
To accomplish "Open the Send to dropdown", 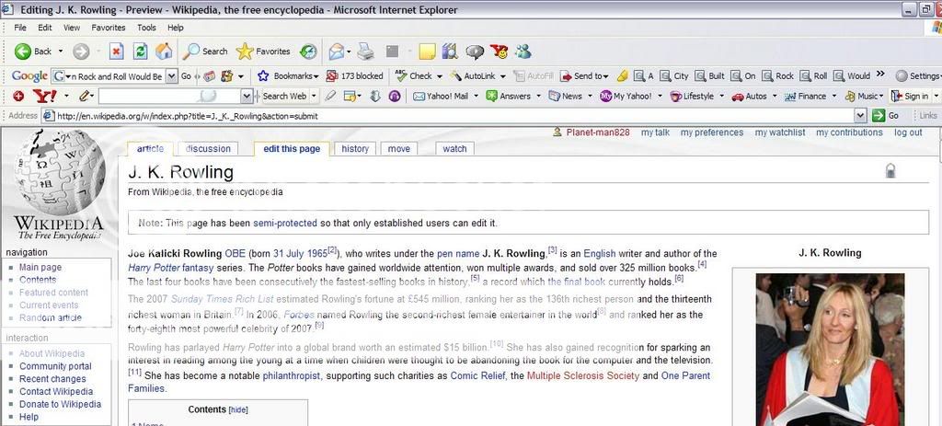I will pos(584,76).
